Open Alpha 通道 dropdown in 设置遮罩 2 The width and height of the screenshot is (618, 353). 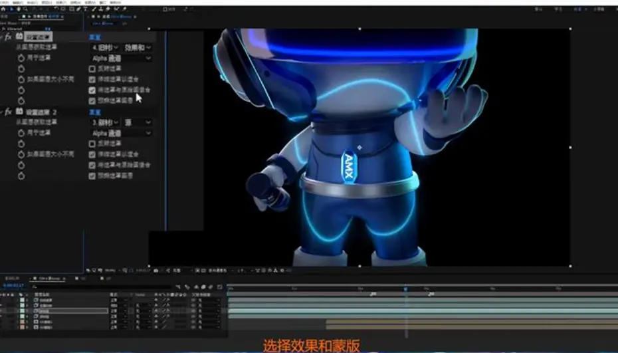[122, 133]
